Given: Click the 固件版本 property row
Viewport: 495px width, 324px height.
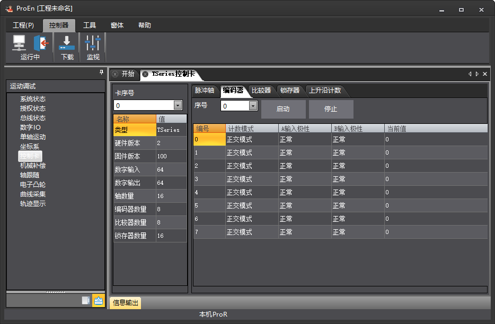Looking at the screenshot, I should (150, 156).
